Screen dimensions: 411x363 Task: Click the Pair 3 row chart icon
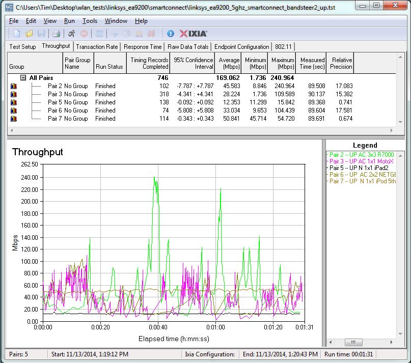pyautogui.click(x=14, y=94)
